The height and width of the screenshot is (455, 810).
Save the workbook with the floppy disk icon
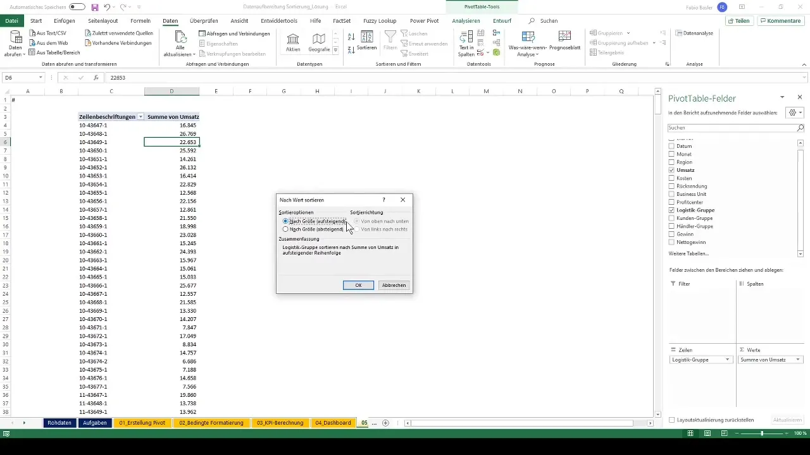click(95, 7)
